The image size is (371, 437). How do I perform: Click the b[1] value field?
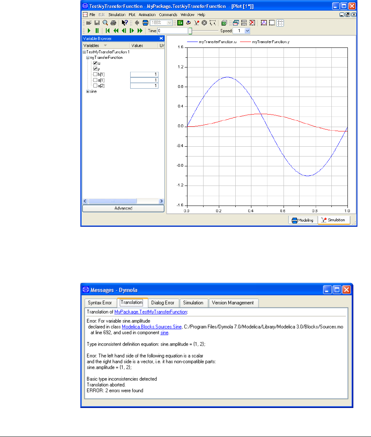(144, 75)
